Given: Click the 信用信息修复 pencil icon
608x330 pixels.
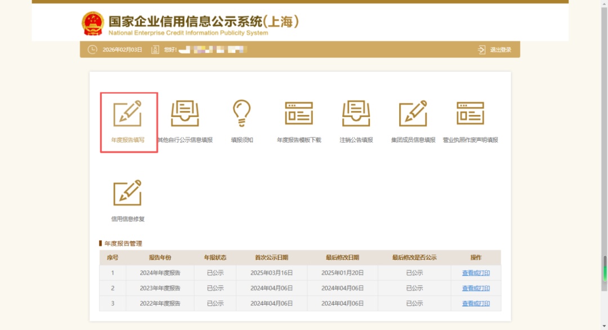Looking at the screenshot, I should pos(128,194).
